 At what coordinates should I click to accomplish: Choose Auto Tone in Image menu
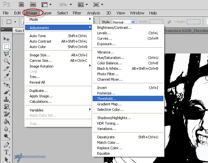pos(58,36)
